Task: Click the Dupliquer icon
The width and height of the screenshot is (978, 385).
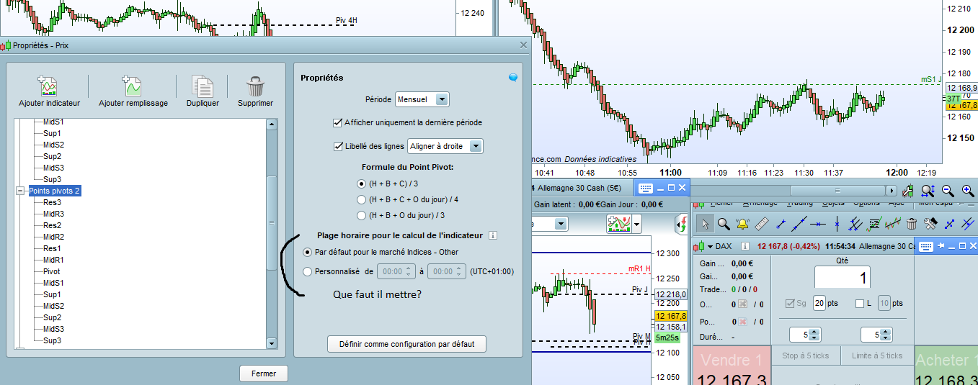Action: pyautogui.click(x=203, y=86)
